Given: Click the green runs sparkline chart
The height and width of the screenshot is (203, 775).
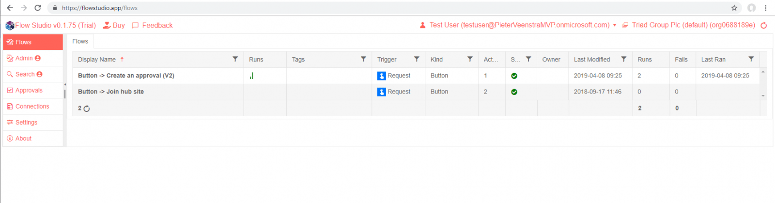Looking at the screenshot, I should click(x=252, y=76).
